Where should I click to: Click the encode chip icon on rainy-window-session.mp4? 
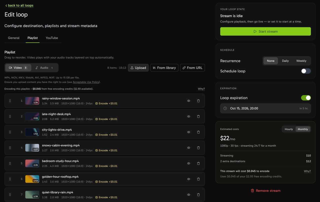(96, 103)
